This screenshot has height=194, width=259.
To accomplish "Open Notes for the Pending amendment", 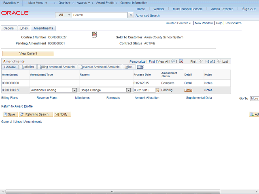I will [x=208, y=90].
